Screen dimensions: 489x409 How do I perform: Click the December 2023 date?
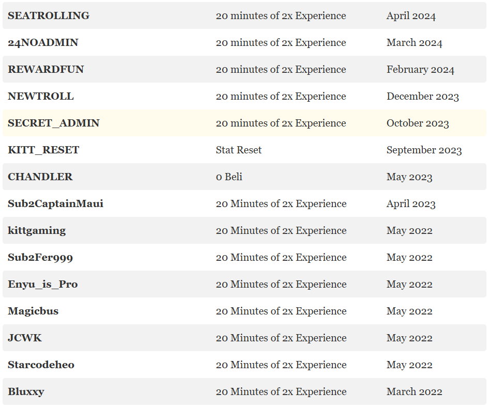(x=422, y=97)
